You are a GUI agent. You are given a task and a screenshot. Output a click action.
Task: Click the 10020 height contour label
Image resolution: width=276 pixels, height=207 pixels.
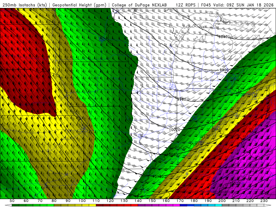coord(175,130)
